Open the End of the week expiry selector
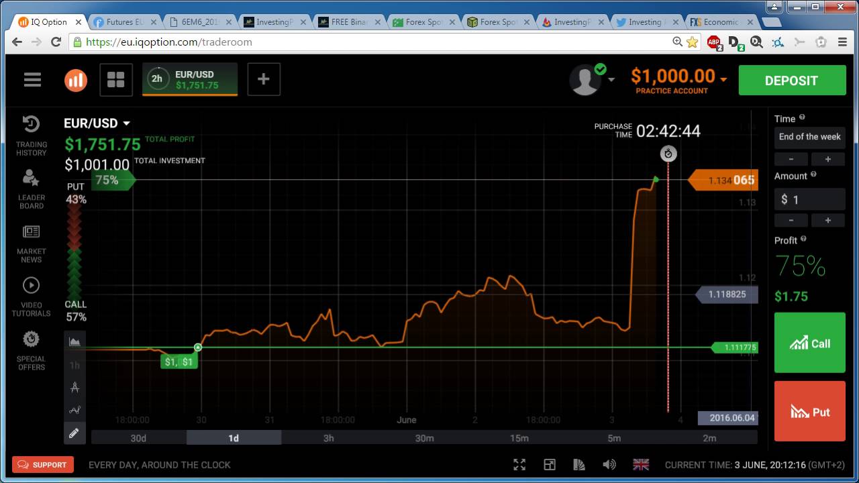The width and height of the screenshot is (859, 483). (x=809, y=137)
